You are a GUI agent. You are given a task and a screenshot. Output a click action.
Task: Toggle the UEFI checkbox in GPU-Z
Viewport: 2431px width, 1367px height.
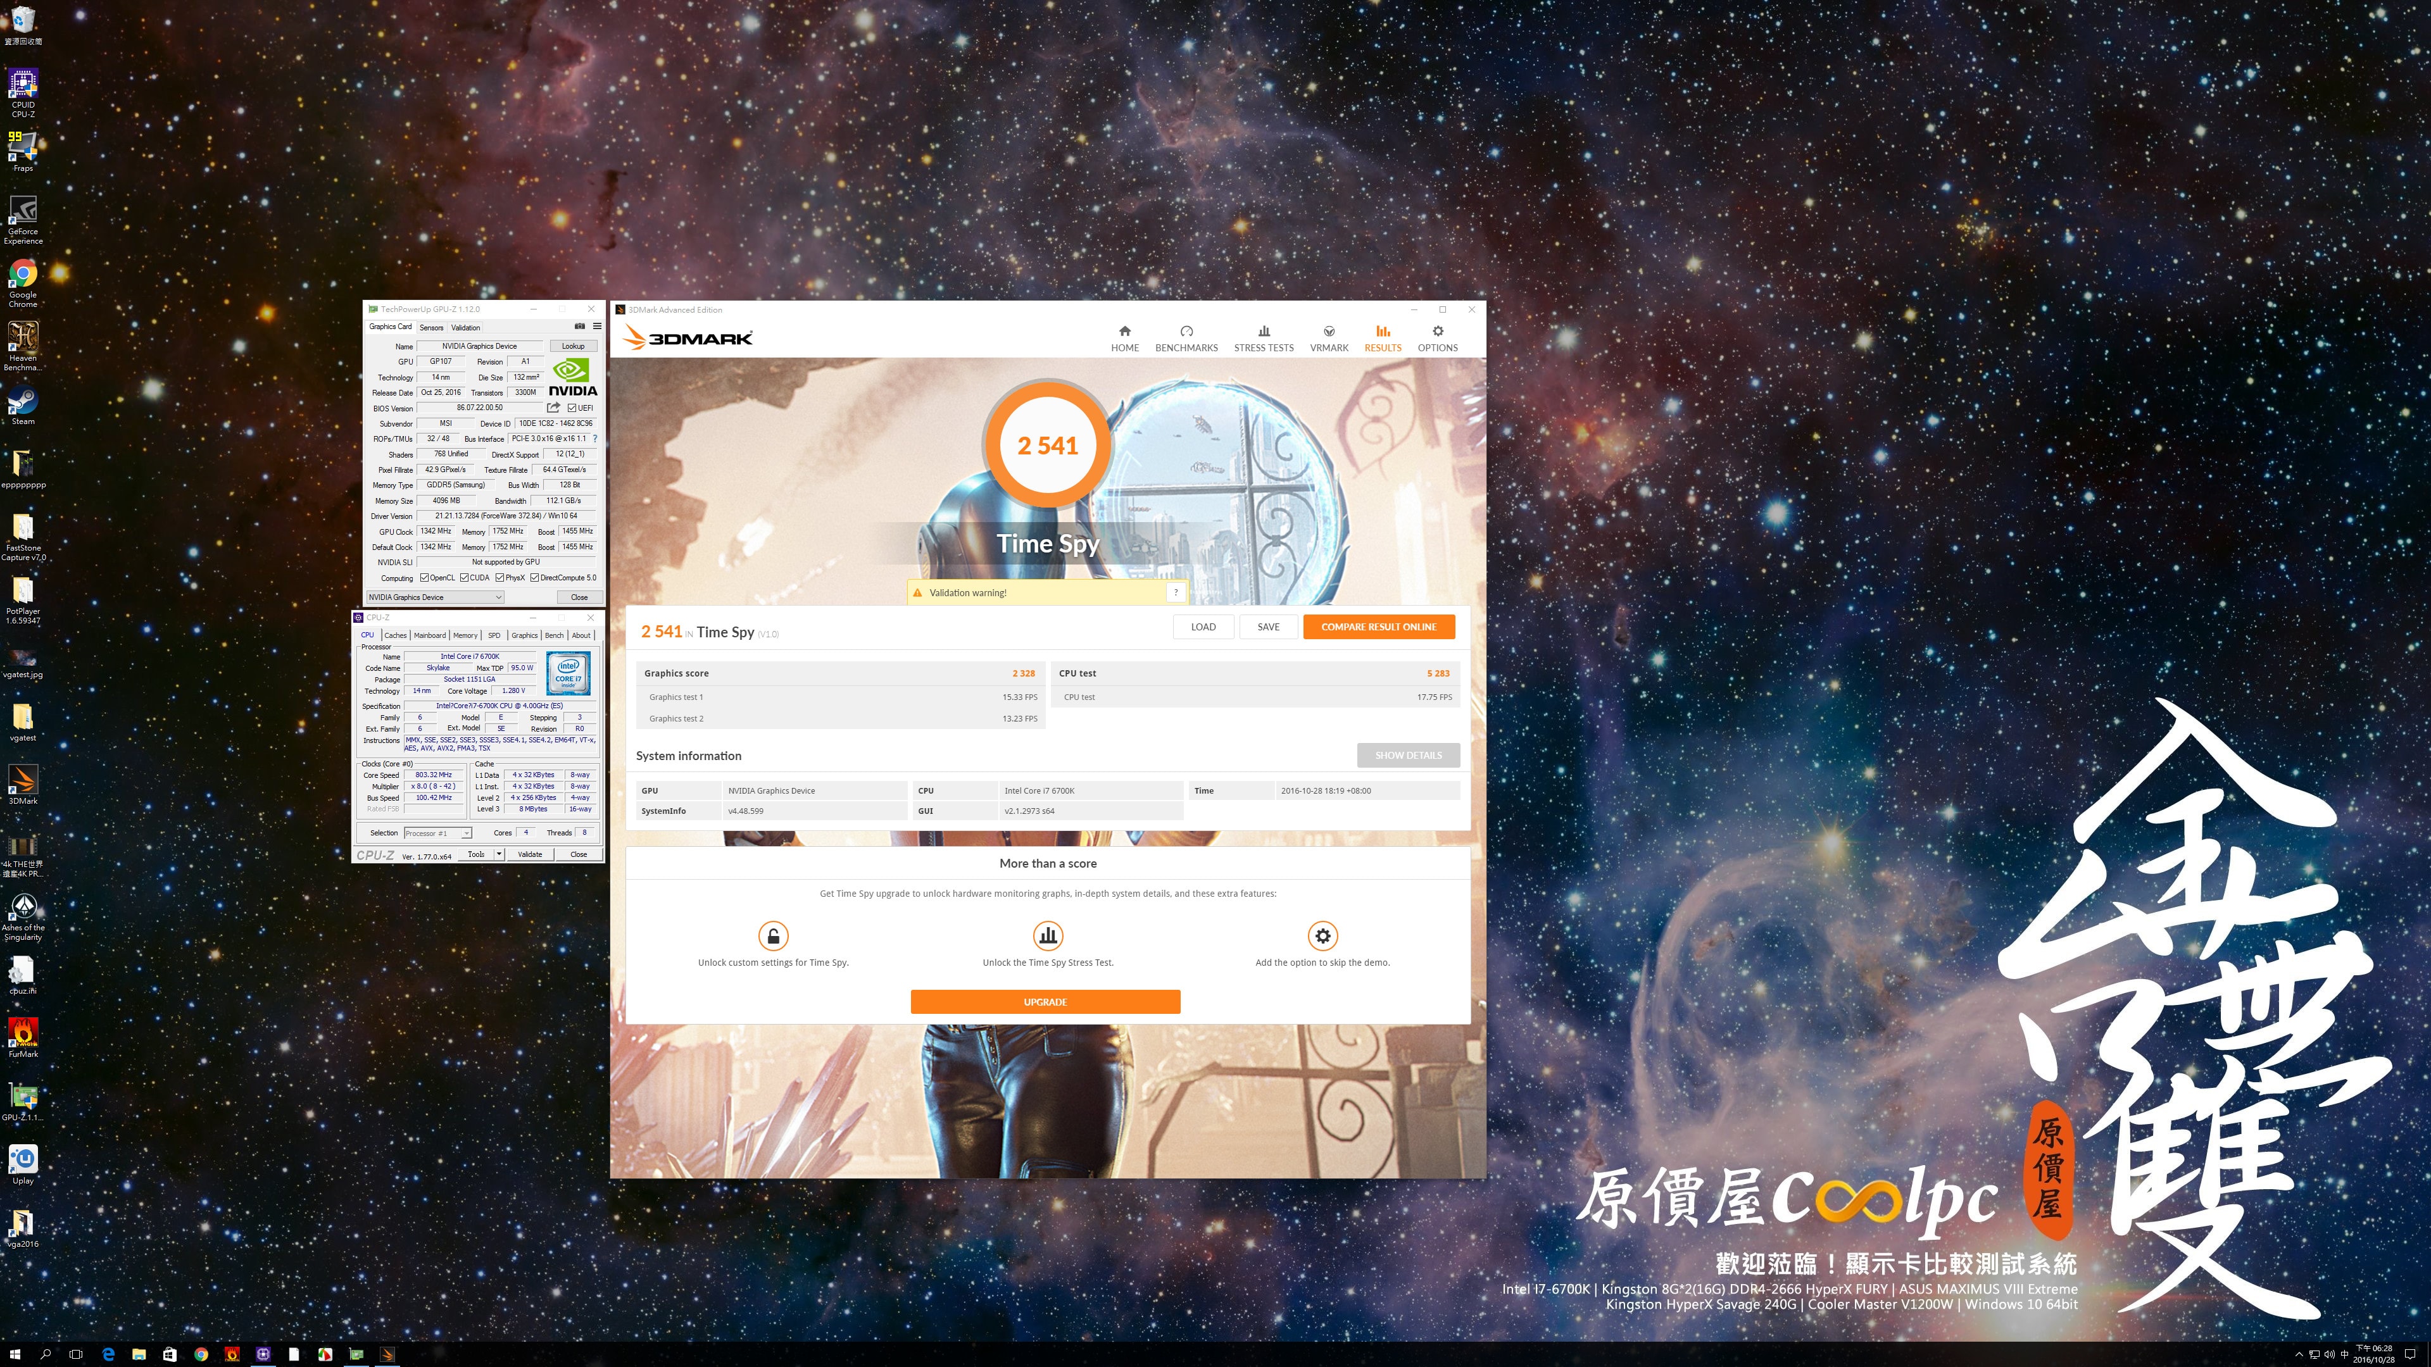[x=572, y=408]
